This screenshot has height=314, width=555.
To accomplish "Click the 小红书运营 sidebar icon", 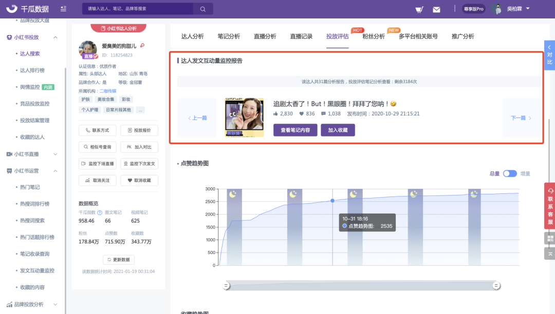I will point(9,171).
